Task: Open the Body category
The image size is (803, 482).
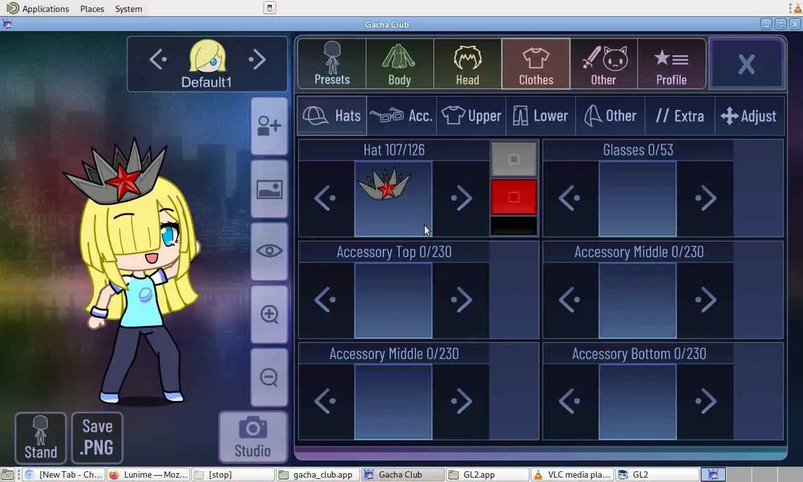Action: (x=400, y=63)
